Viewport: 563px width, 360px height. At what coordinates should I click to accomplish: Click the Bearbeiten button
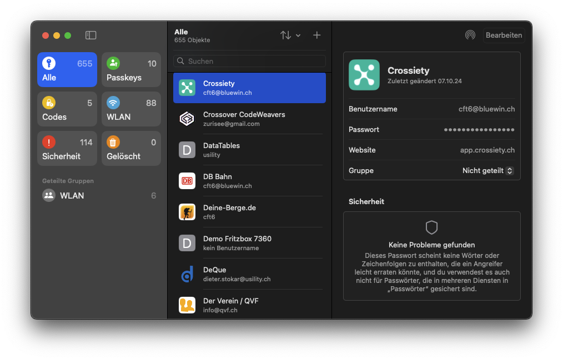tap(504, 35)
